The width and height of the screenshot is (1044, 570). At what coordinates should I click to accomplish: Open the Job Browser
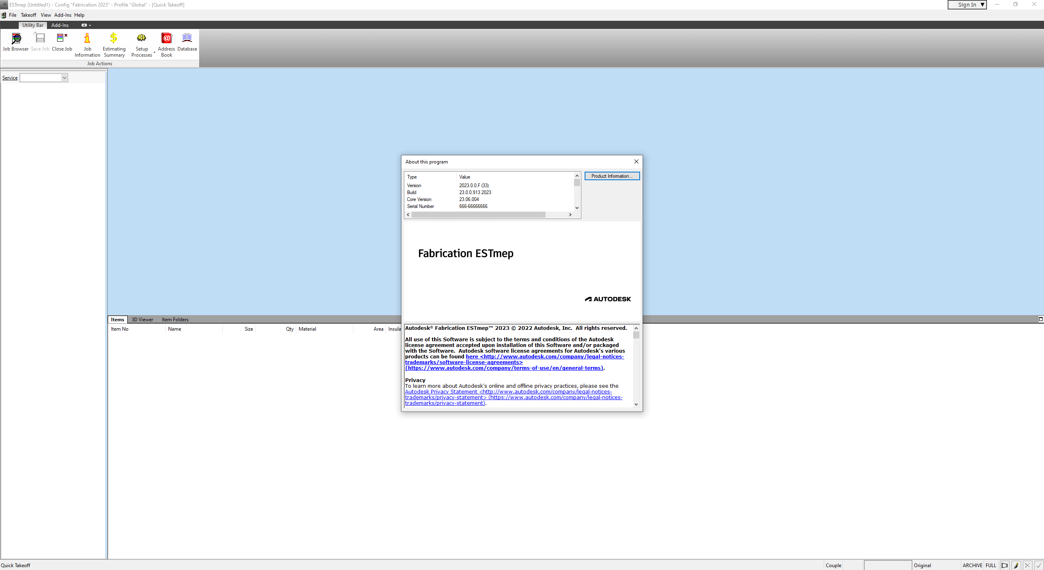point(16,43)
